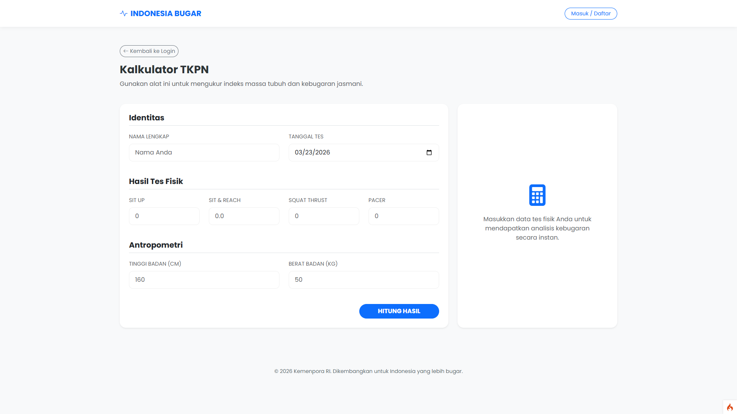Focus the Squat Thrust input field
Image resolution: width=737 pixels, height=414 pixels.
point(324,216)
